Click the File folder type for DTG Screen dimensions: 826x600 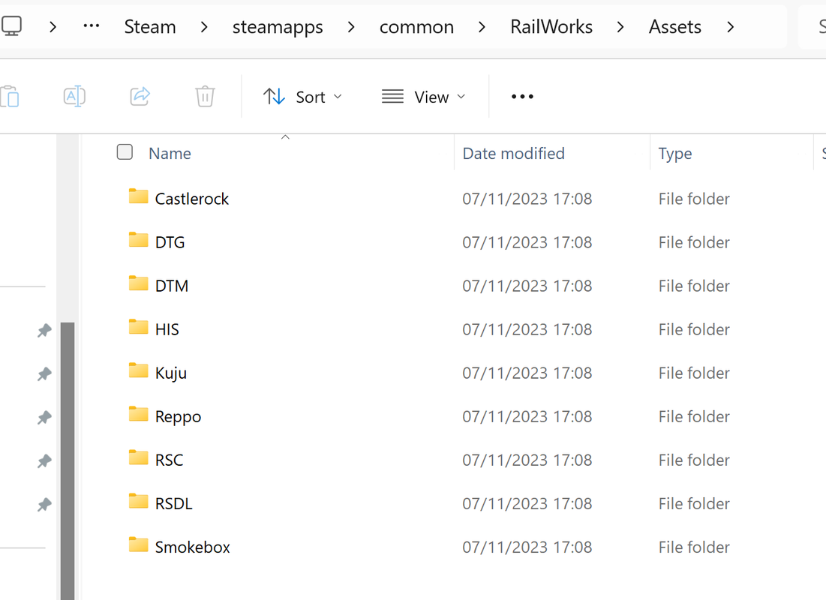coord(694,242)
